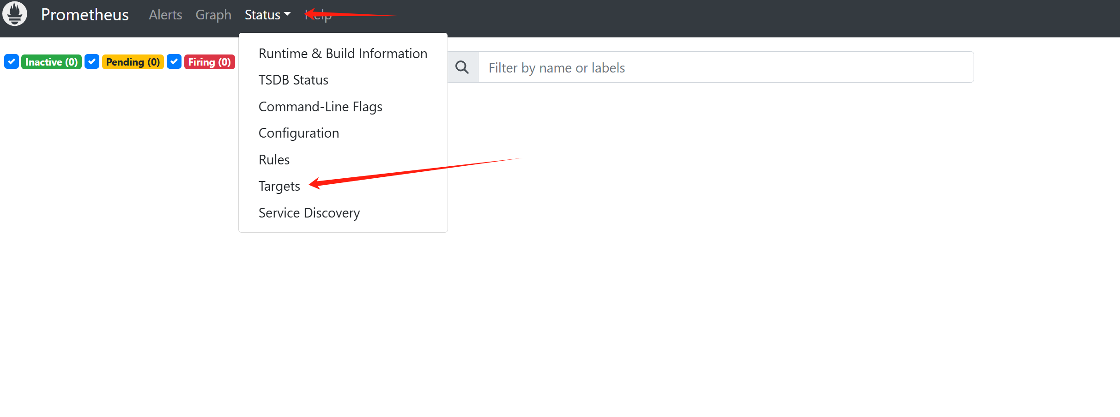Screen dimensions: 1120x417
Task: Click the Prometheus flame logo icon
Action: [15, 14]
